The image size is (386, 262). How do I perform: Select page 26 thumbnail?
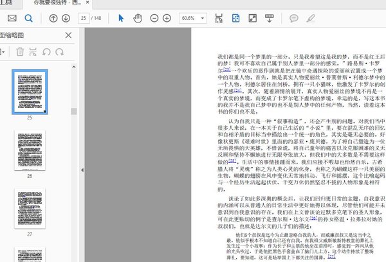point(30,148)
